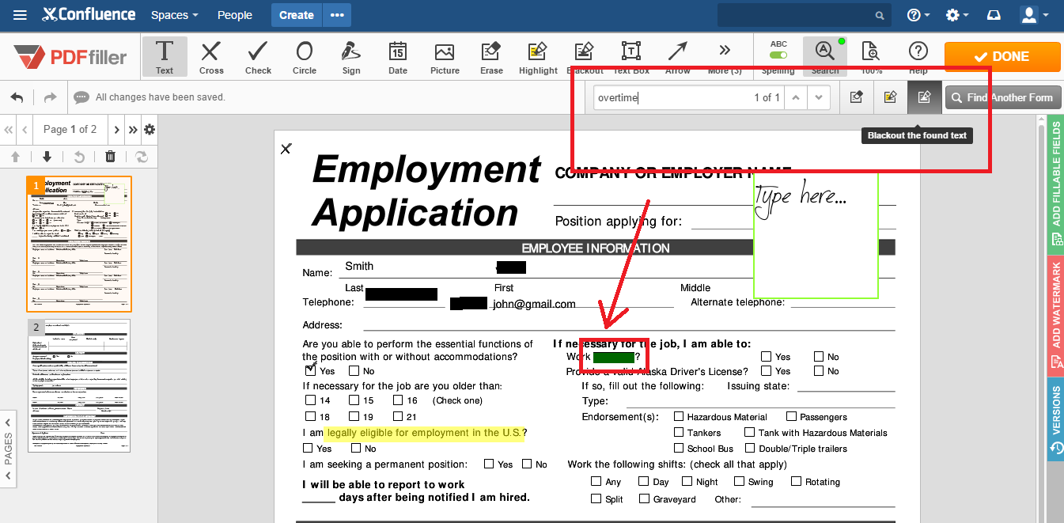Click the Create button
Viewport: 1064px width, 523px height.
click(x=297, y=15)
